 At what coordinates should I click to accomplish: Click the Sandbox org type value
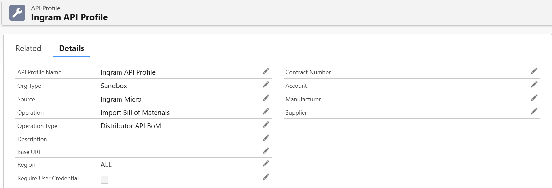(114, 86)
